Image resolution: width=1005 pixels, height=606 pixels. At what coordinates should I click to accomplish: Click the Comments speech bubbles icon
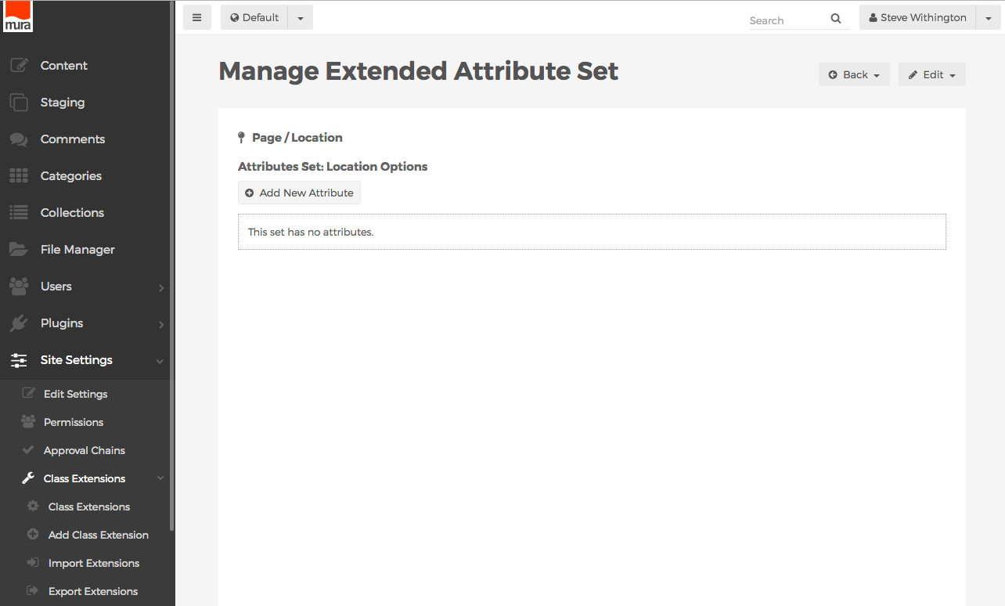(x=19, y=139)
